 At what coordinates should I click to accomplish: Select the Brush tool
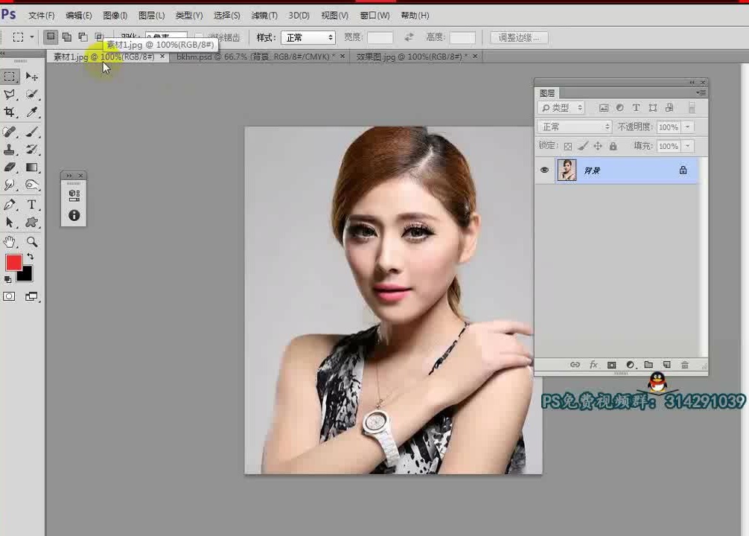(31, 132)
